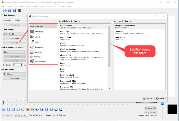Screen dimensions: 179x121
Task: Click the video output Filters button
Action: (x=15, y=43)
